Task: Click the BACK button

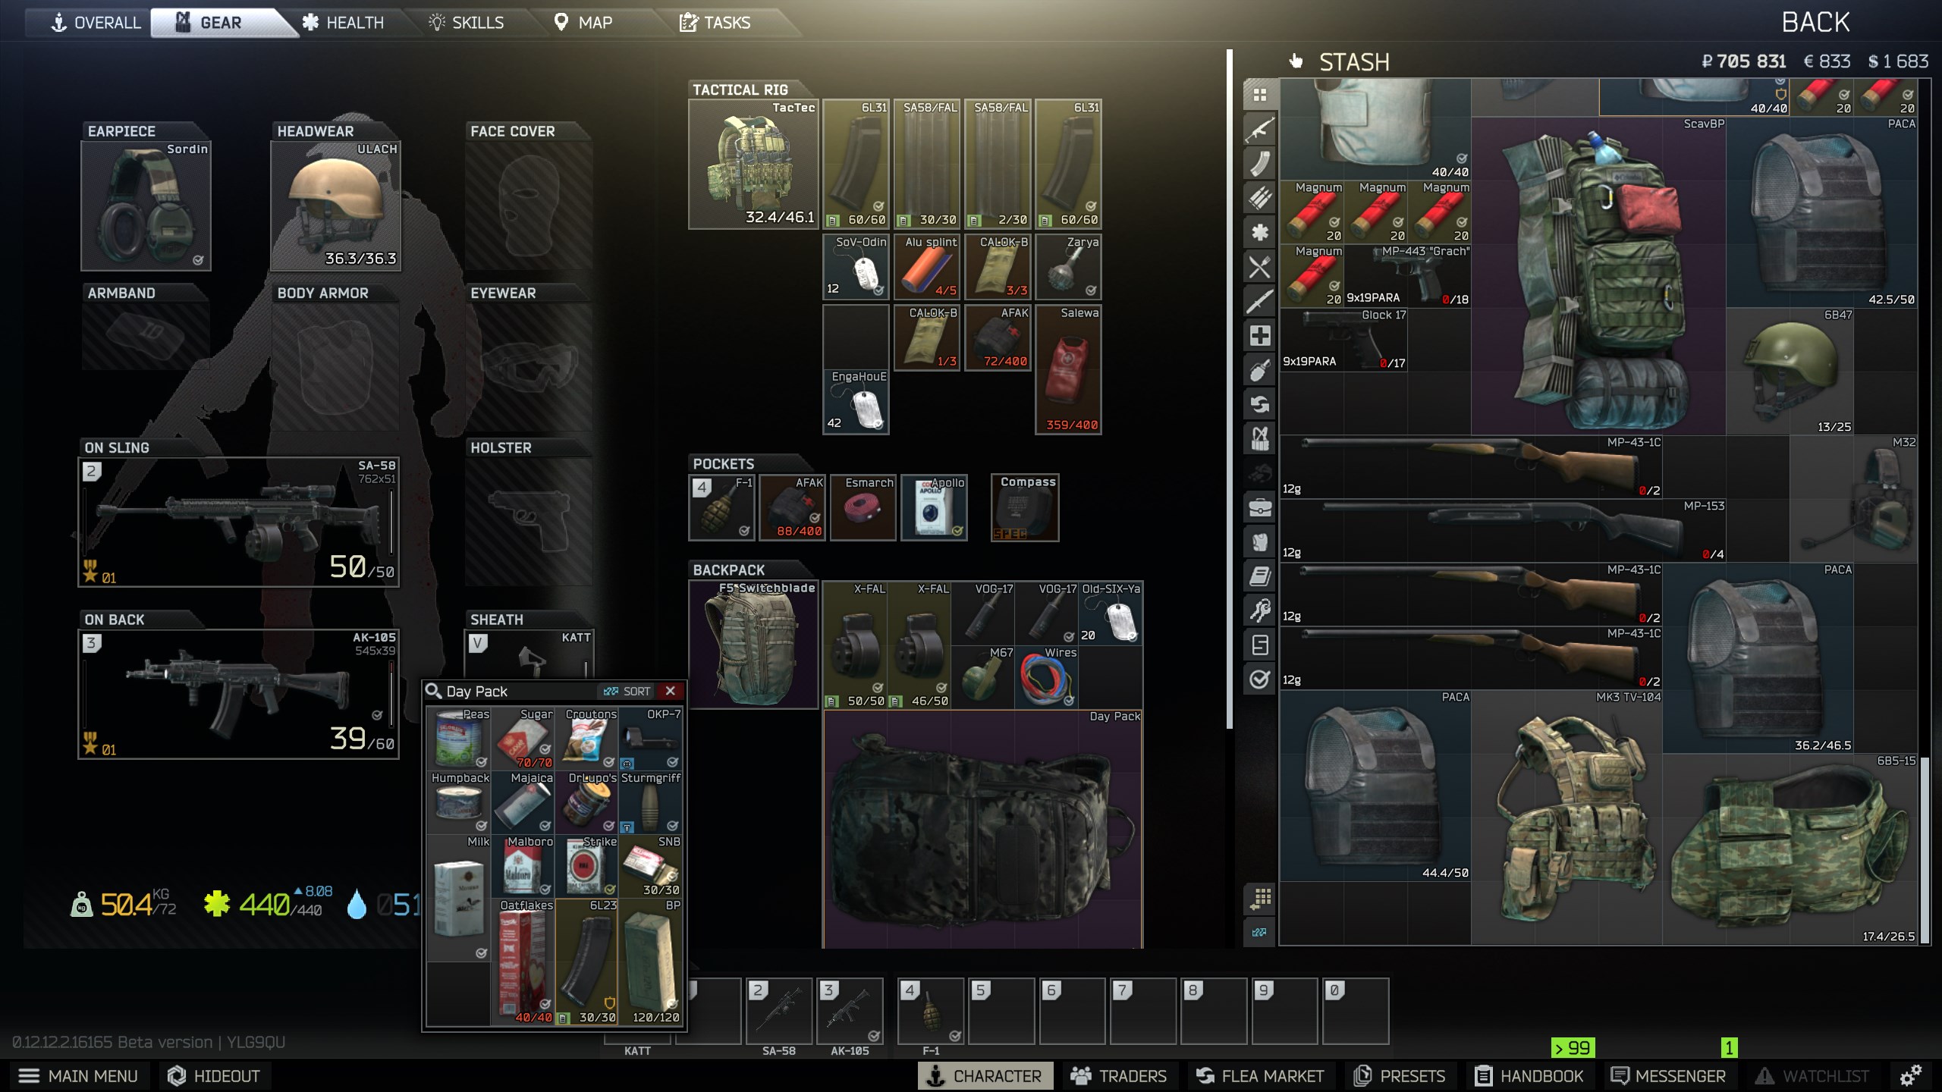Action: click(1815, 23)
